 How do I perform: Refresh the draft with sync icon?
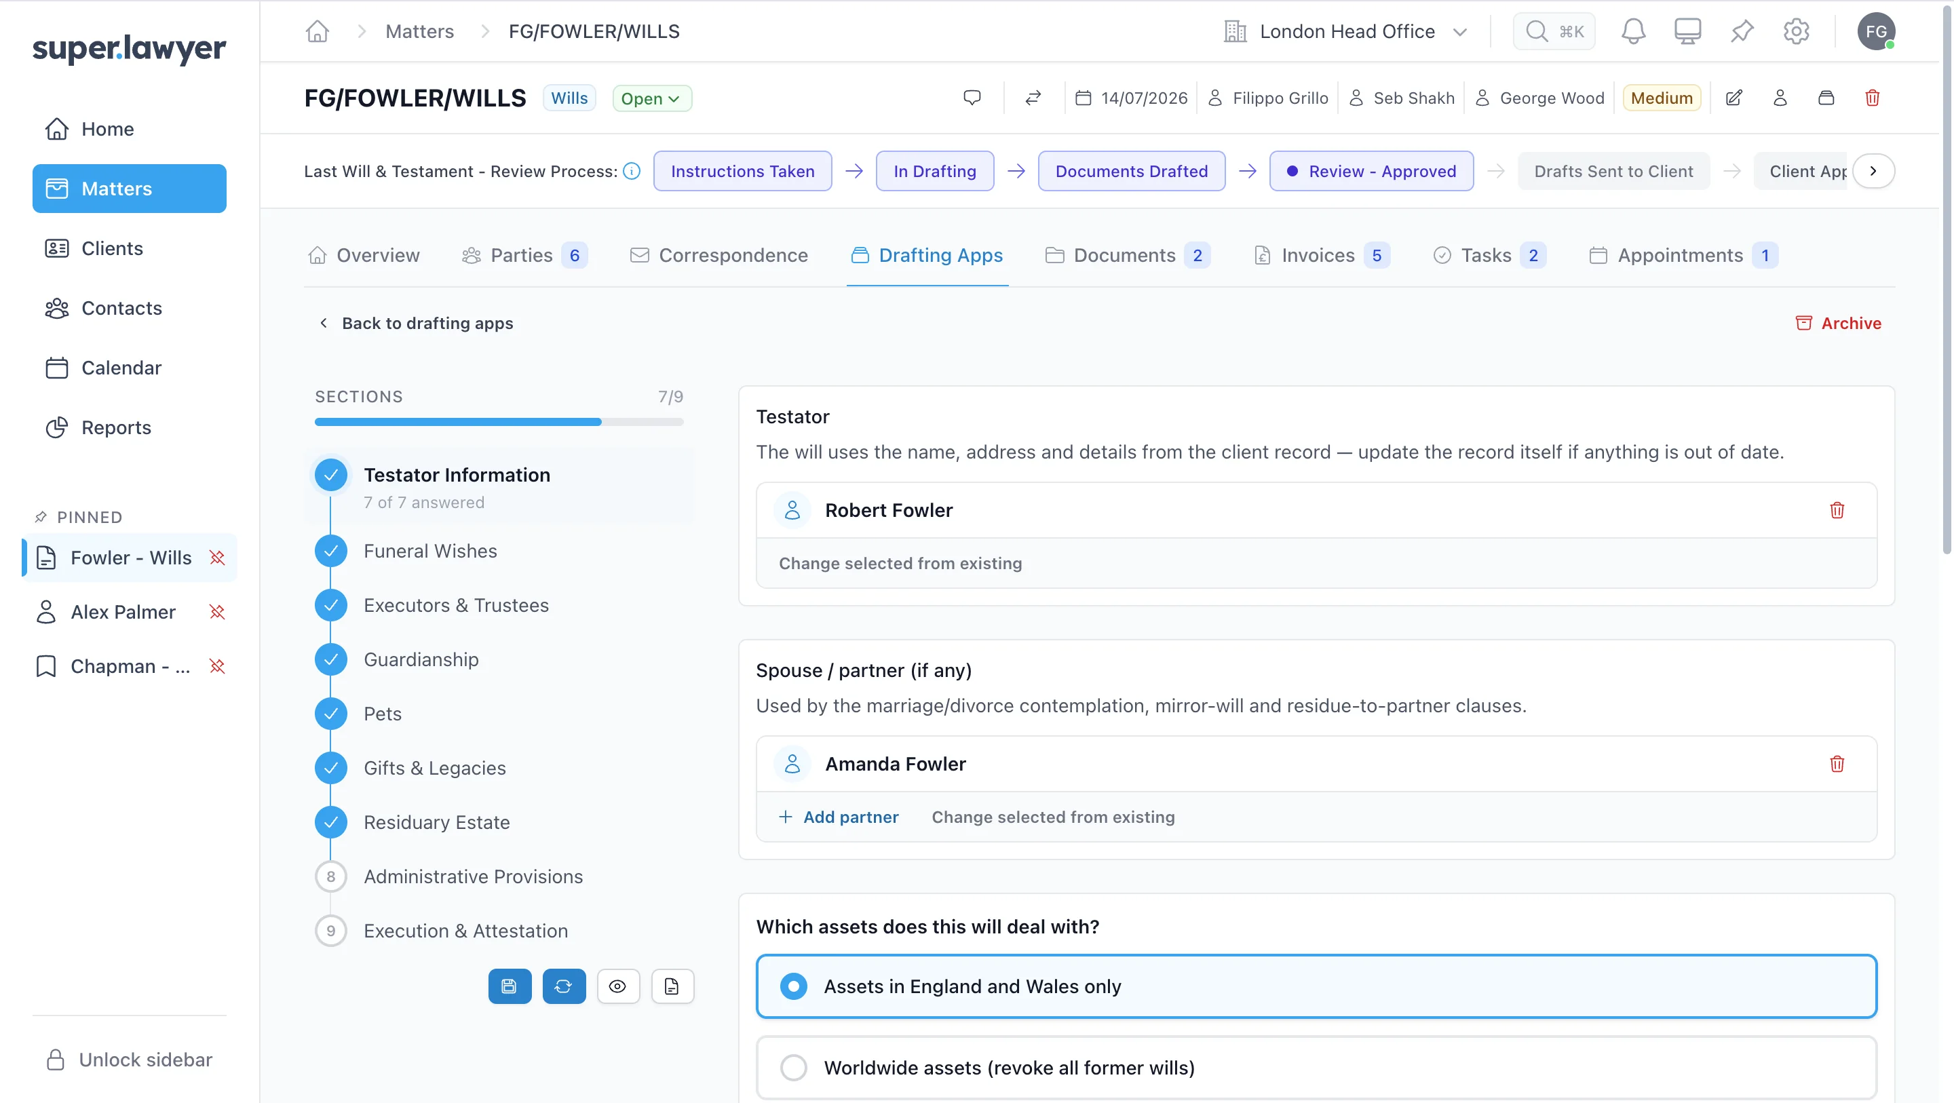coord(564,986)
